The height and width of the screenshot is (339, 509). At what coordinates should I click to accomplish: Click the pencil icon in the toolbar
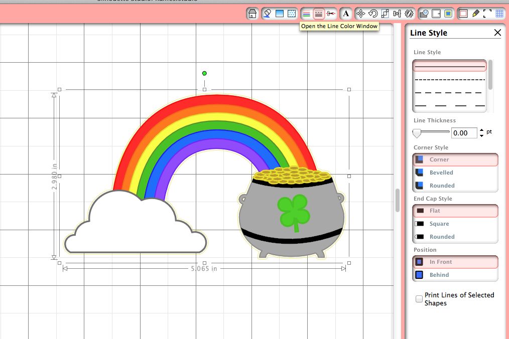point(475,14)
